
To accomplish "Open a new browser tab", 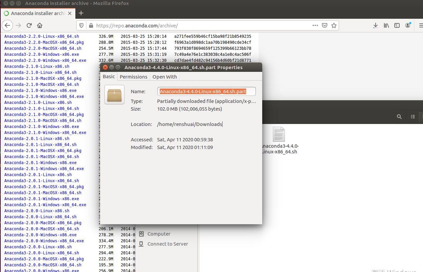I will click(x=81, y=13).
